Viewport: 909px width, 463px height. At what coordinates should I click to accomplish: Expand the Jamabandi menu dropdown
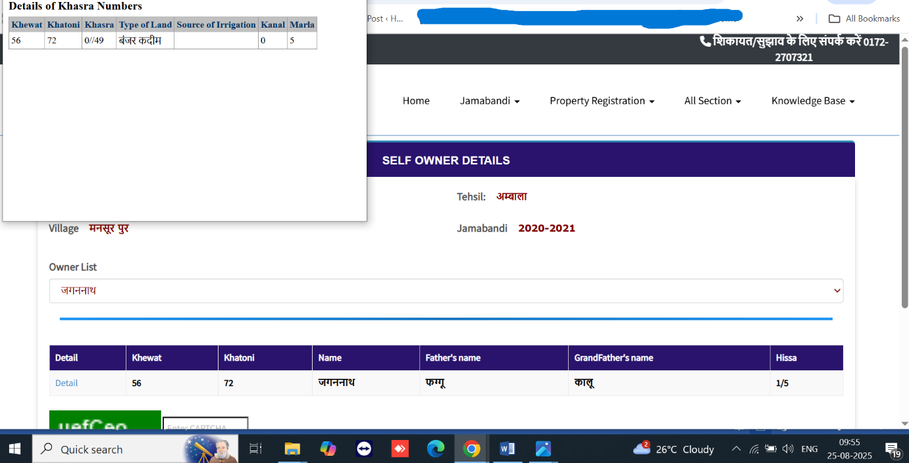tap(490, 101)
